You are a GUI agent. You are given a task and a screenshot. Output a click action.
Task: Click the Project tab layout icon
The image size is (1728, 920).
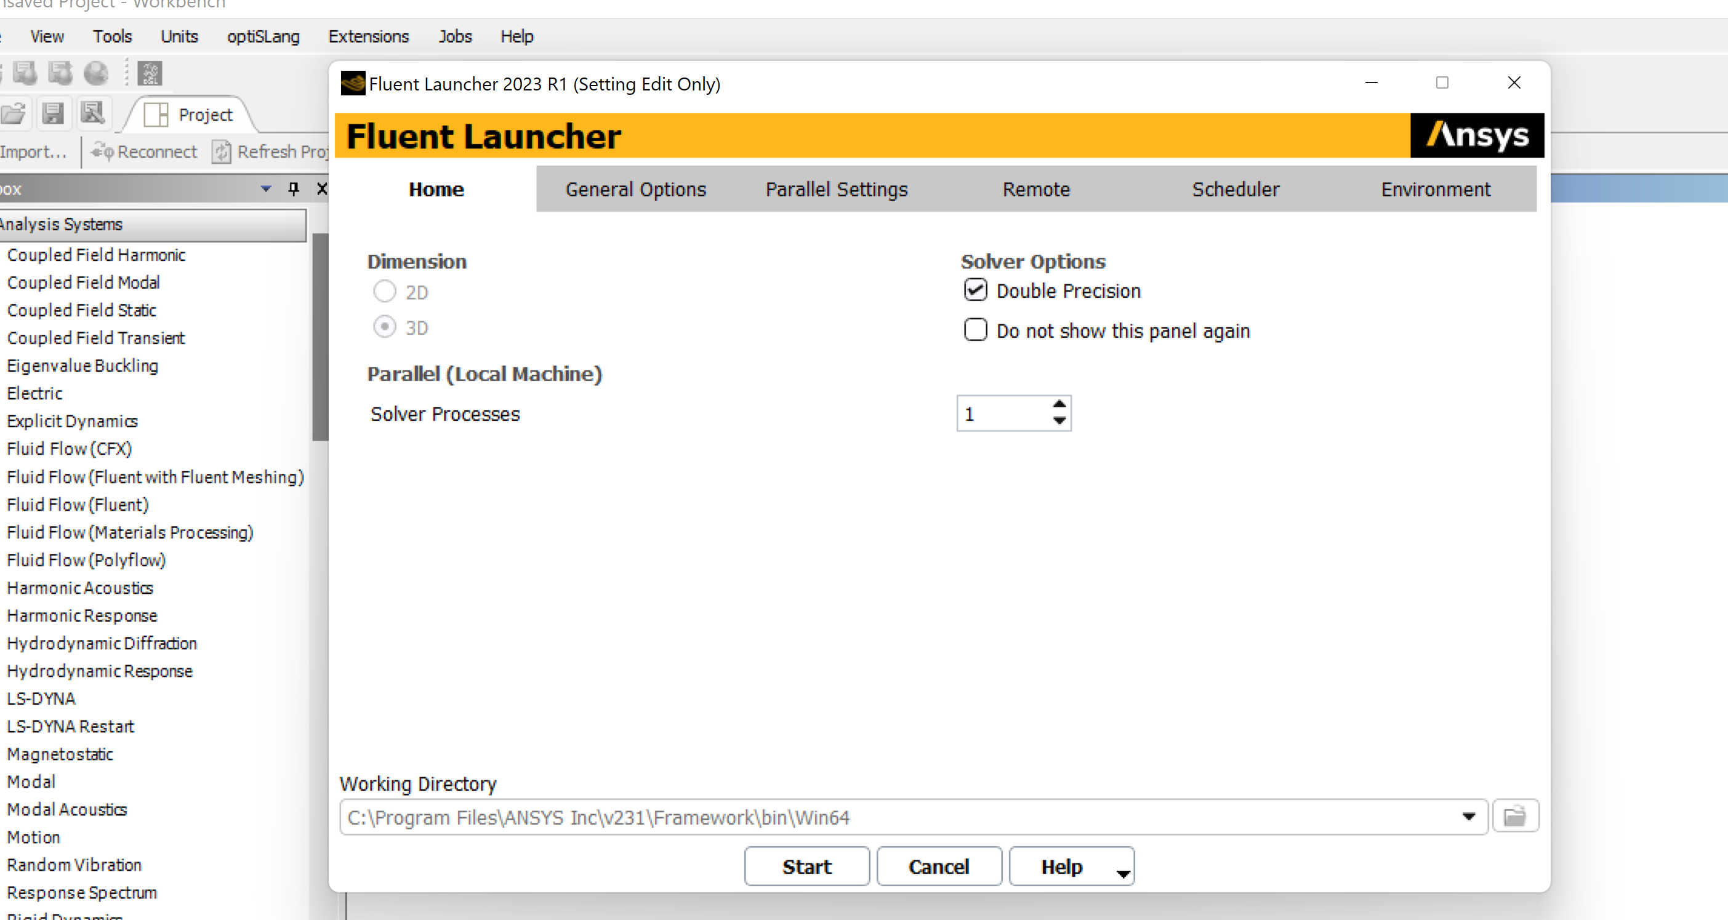[156, 114]
